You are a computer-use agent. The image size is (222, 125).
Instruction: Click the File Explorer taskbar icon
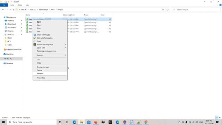point(82,122)
